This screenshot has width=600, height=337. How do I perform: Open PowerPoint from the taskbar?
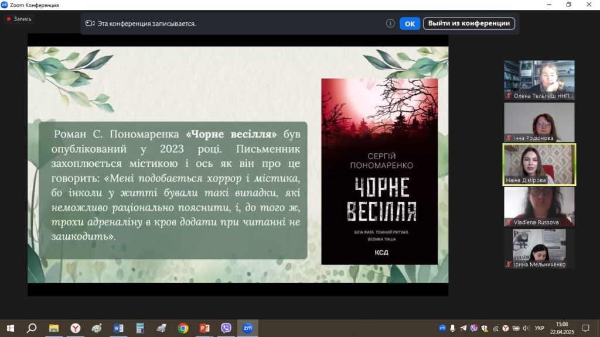(204, 328)
